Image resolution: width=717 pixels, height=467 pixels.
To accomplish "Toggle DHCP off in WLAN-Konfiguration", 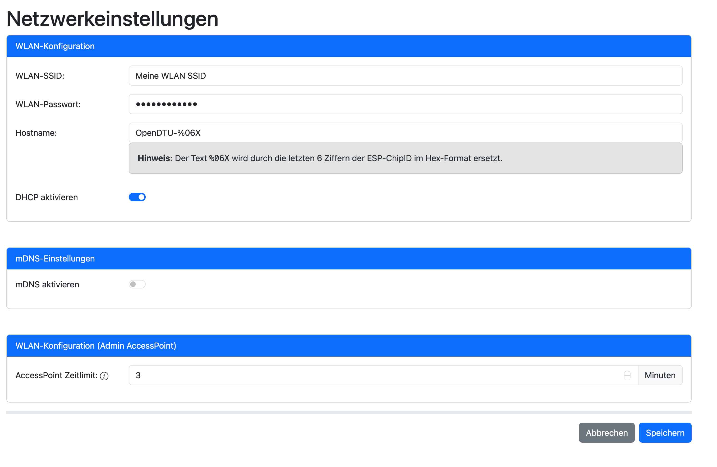I will point(137,197).
